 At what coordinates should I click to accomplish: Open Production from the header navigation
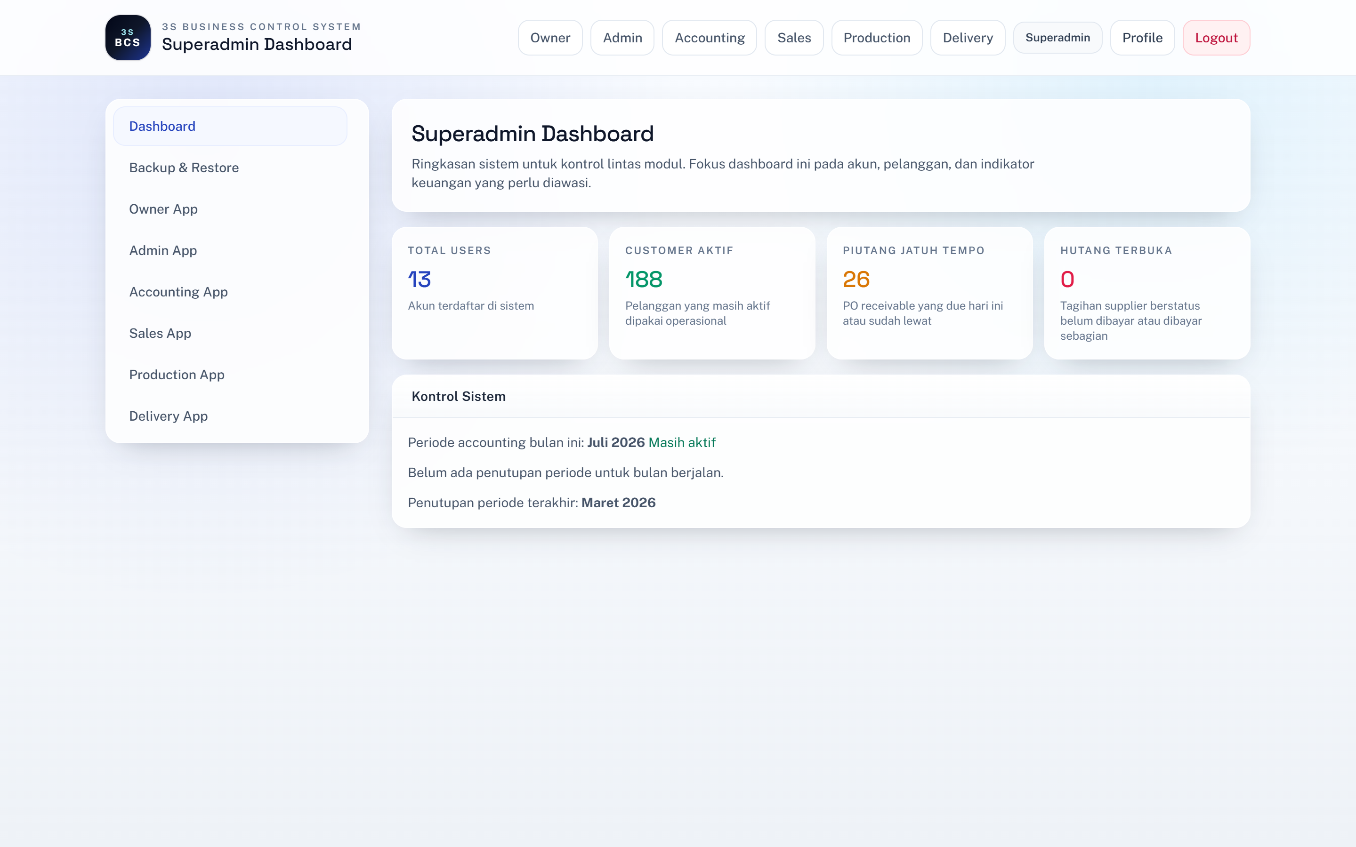(x=876, y=38)
